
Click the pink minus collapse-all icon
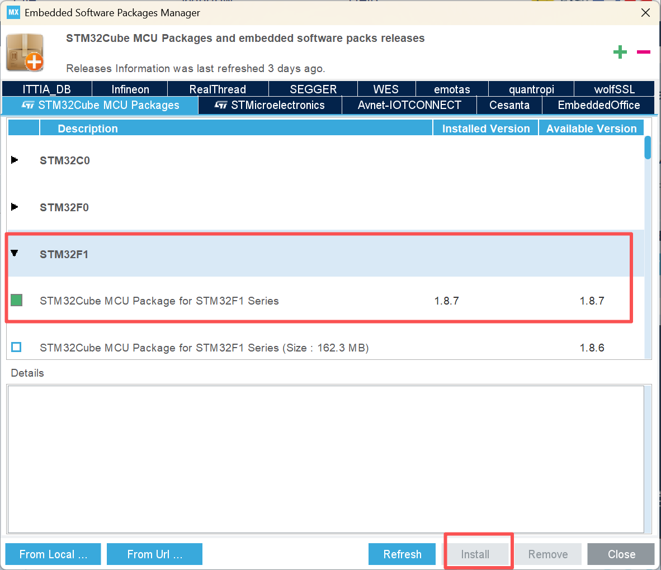point(643,52)
